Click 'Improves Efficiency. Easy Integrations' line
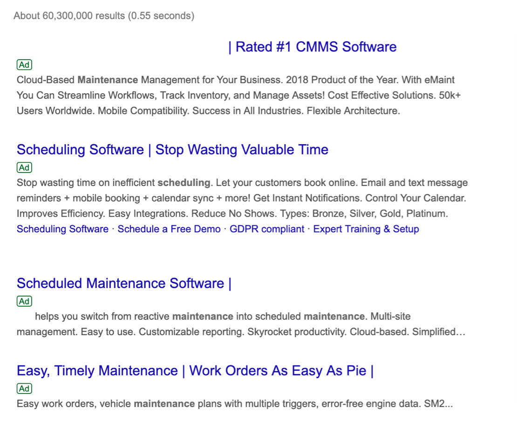The image size is (517, 427). tap(232, 214)
